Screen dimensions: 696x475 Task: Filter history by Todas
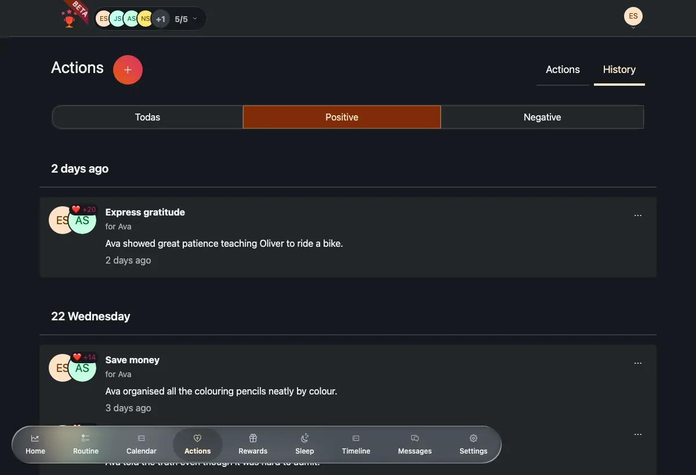tap(147, 117)
